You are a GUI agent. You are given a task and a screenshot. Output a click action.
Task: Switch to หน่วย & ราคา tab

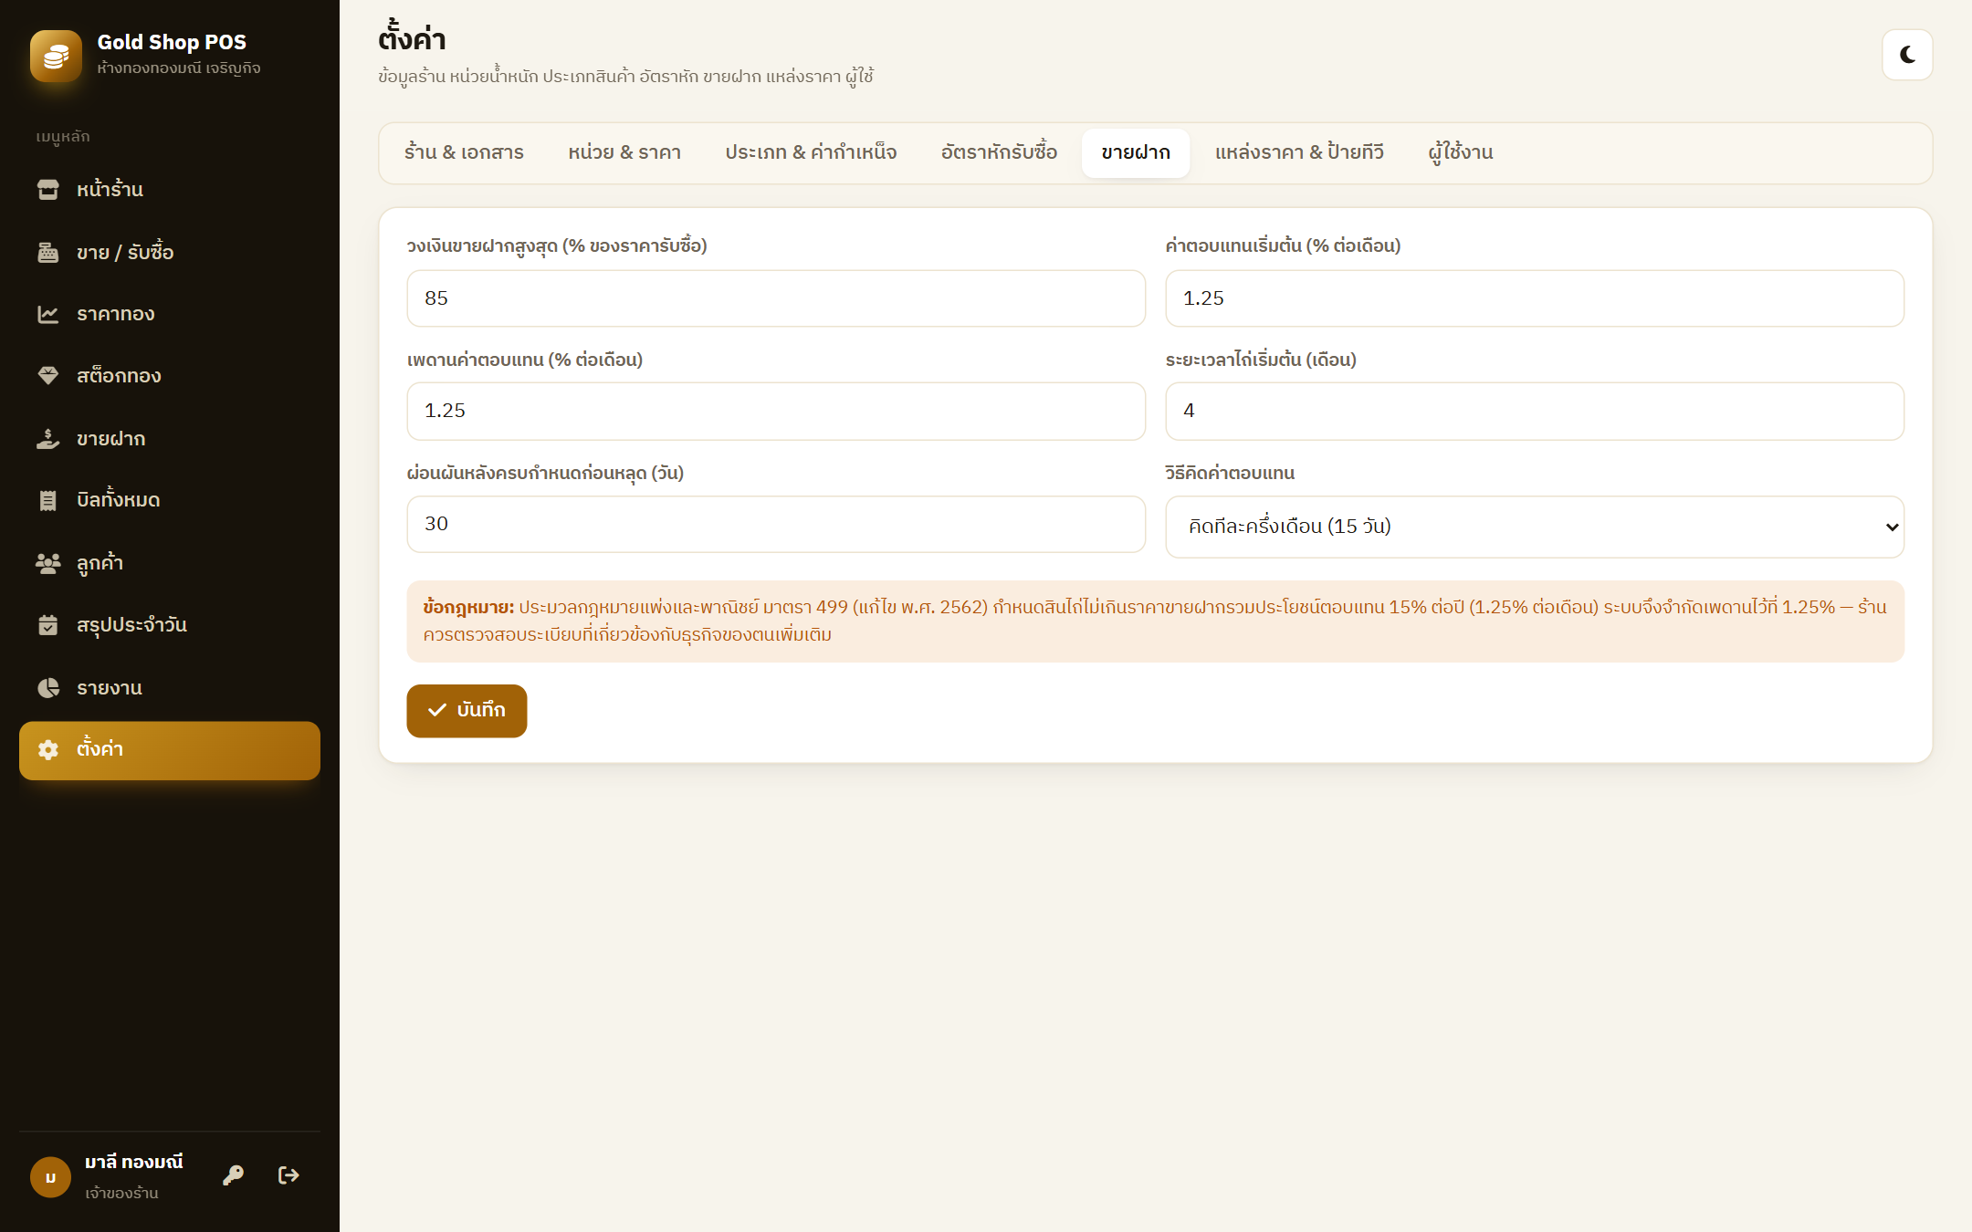tap(624, 152)
